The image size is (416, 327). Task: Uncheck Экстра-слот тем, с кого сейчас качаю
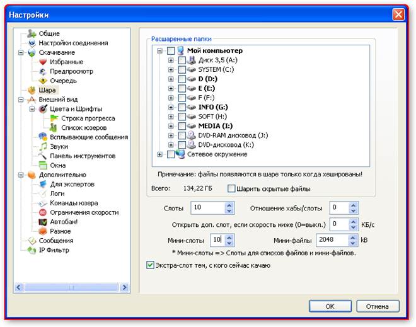[x=150, y=265]
